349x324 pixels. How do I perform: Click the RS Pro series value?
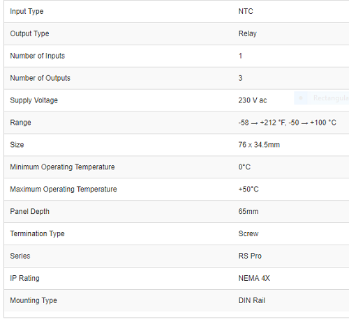click(250, 256)
